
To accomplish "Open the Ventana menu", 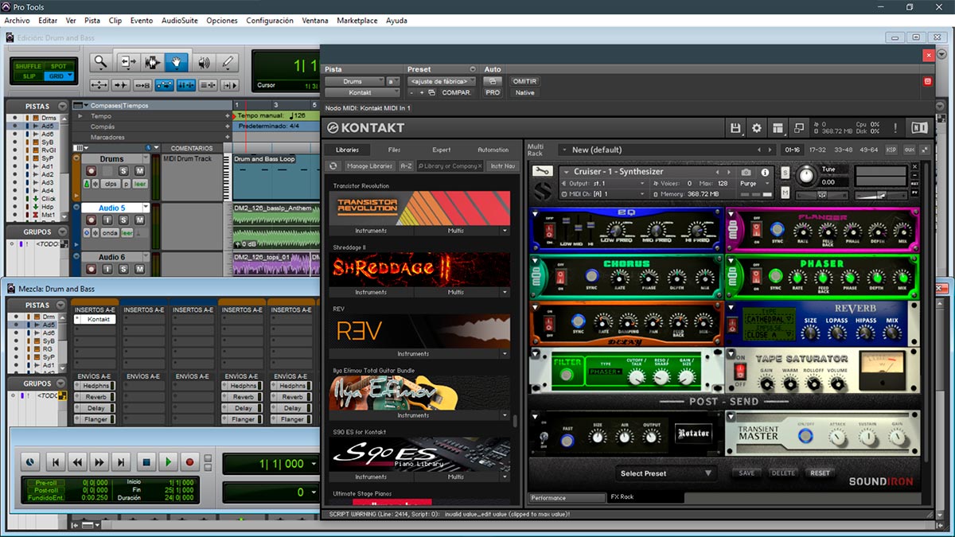I will (x=315, y=21).
